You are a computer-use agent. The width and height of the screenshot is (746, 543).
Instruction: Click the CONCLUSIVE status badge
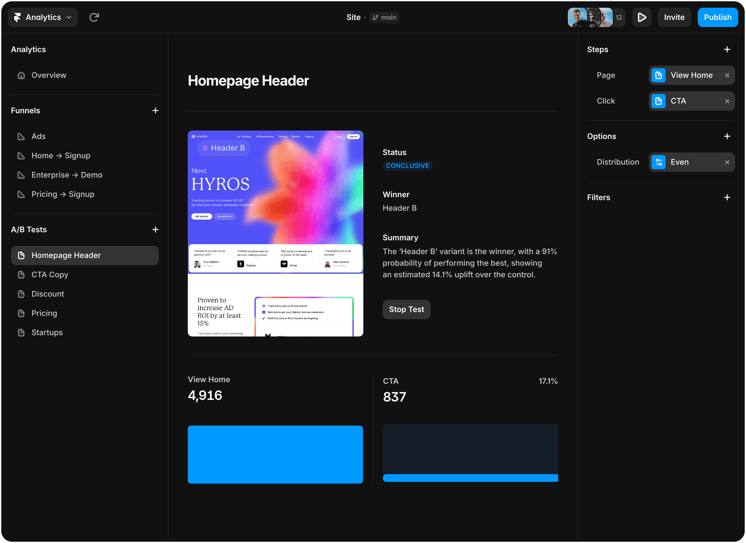[x=407, y=166]
